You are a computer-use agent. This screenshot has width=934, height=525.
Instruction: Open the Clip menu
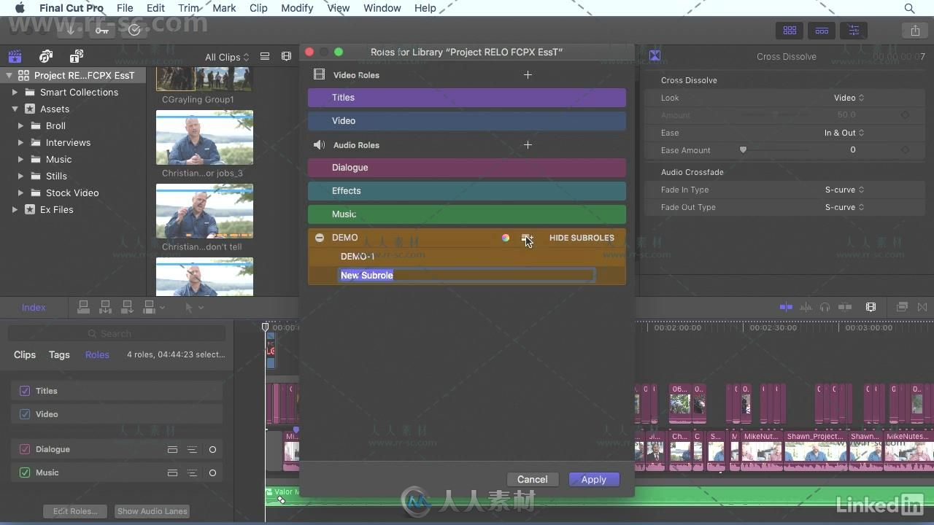click(x=258, y=8)
